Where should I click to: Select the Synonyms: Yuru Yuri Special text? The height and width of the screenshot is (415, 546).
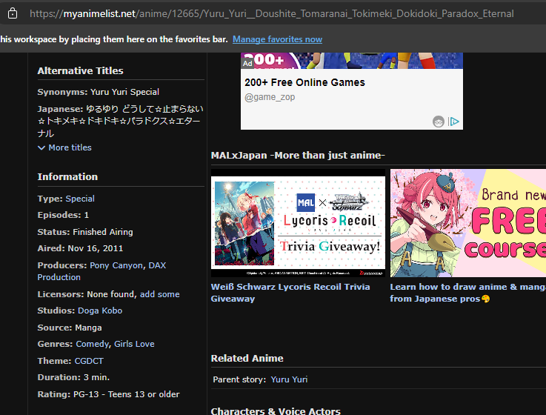tap(99, 92)
